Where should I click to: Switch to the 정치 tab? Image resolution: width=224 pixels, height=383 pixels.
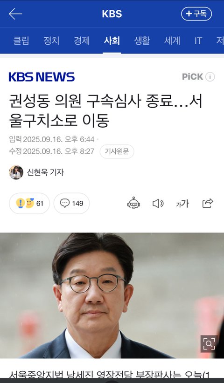tap(51, 41)
